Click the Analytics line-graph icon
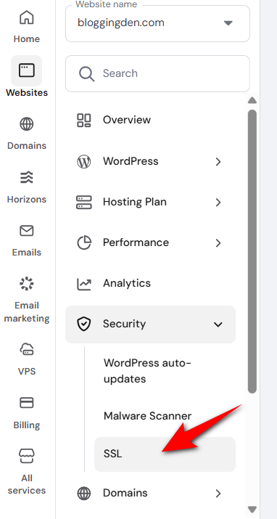 tap(83, 284)
